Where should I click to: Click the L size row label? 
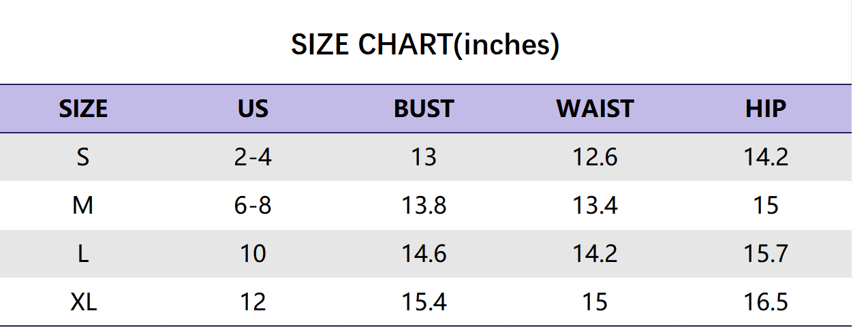pyautogui.click(x=83, y=254)
